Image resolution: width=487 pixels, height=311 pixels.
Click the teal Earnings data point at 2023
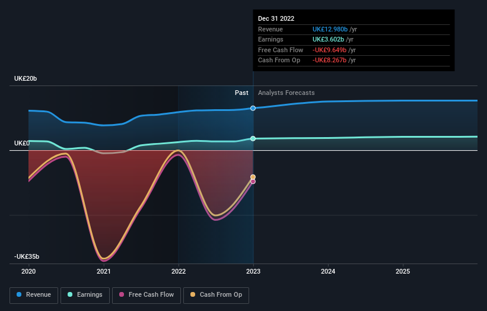pyautogui.click(x=253, y=138)
